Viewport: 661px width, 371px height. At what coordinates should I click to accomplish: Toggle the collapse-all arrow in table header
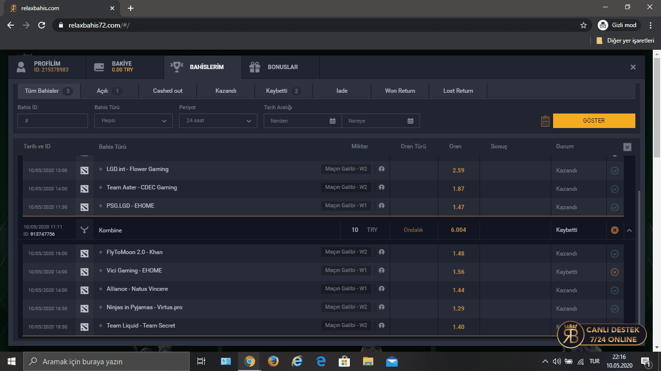[x=628, y=147]
